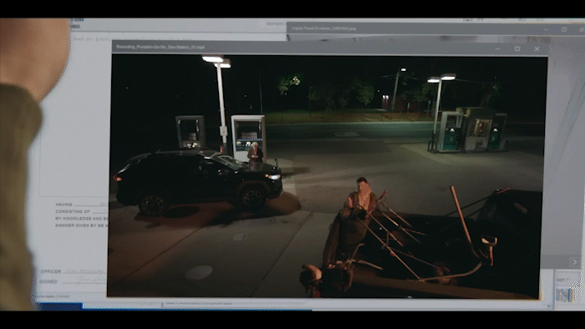Click the OFFICER name field in report
This screenshot has width=585, height=329.
[x=86, y=271]
